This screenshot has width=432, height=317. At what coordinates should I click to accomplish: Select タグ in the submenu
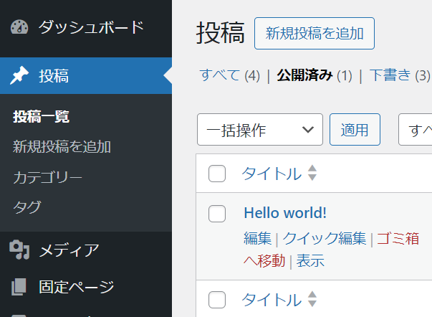(27, 207)
